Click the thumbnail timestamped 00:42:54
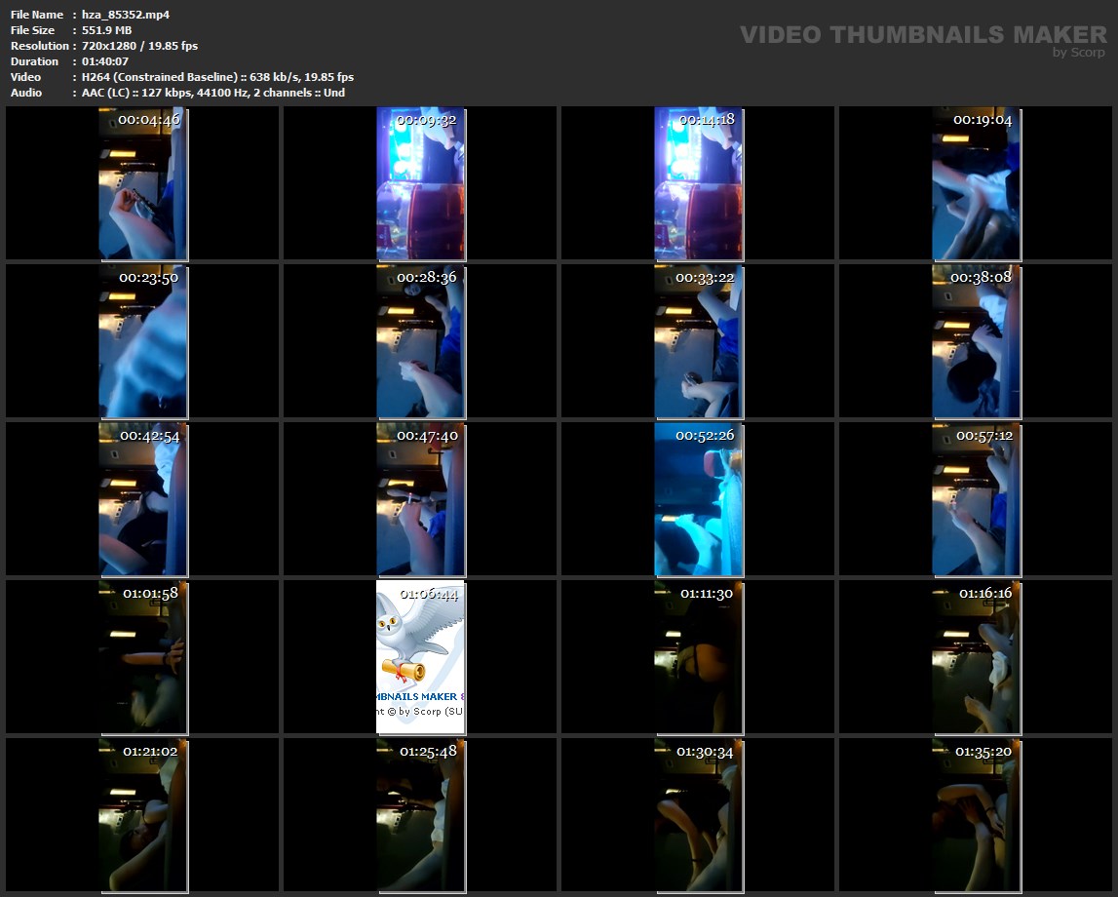 click(142, 499)
